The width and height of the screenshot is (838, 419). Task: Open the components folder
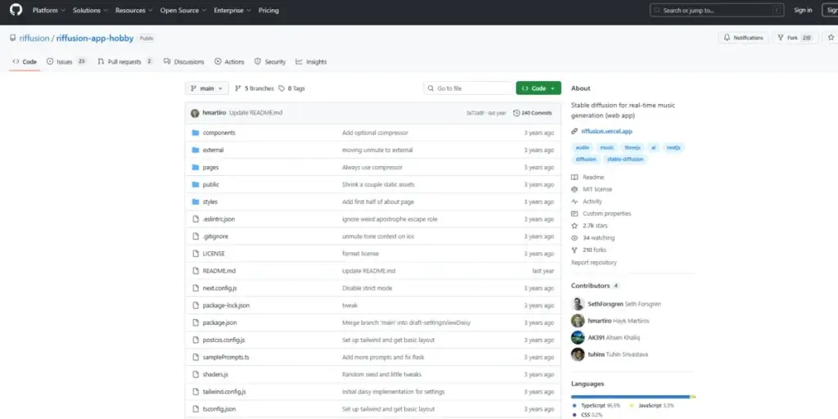point(219,133)
